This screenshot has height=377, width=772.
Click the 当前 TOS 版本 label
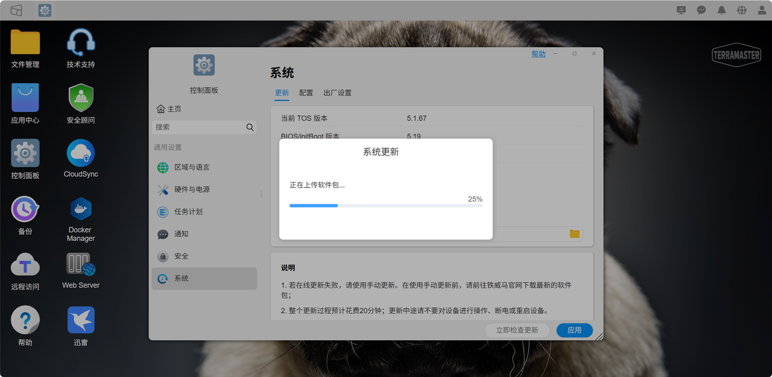[x=304, y=118]
